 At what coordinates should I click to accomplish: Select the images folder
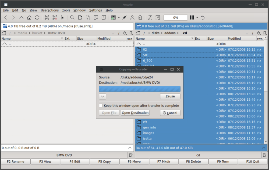pos(148,133)
